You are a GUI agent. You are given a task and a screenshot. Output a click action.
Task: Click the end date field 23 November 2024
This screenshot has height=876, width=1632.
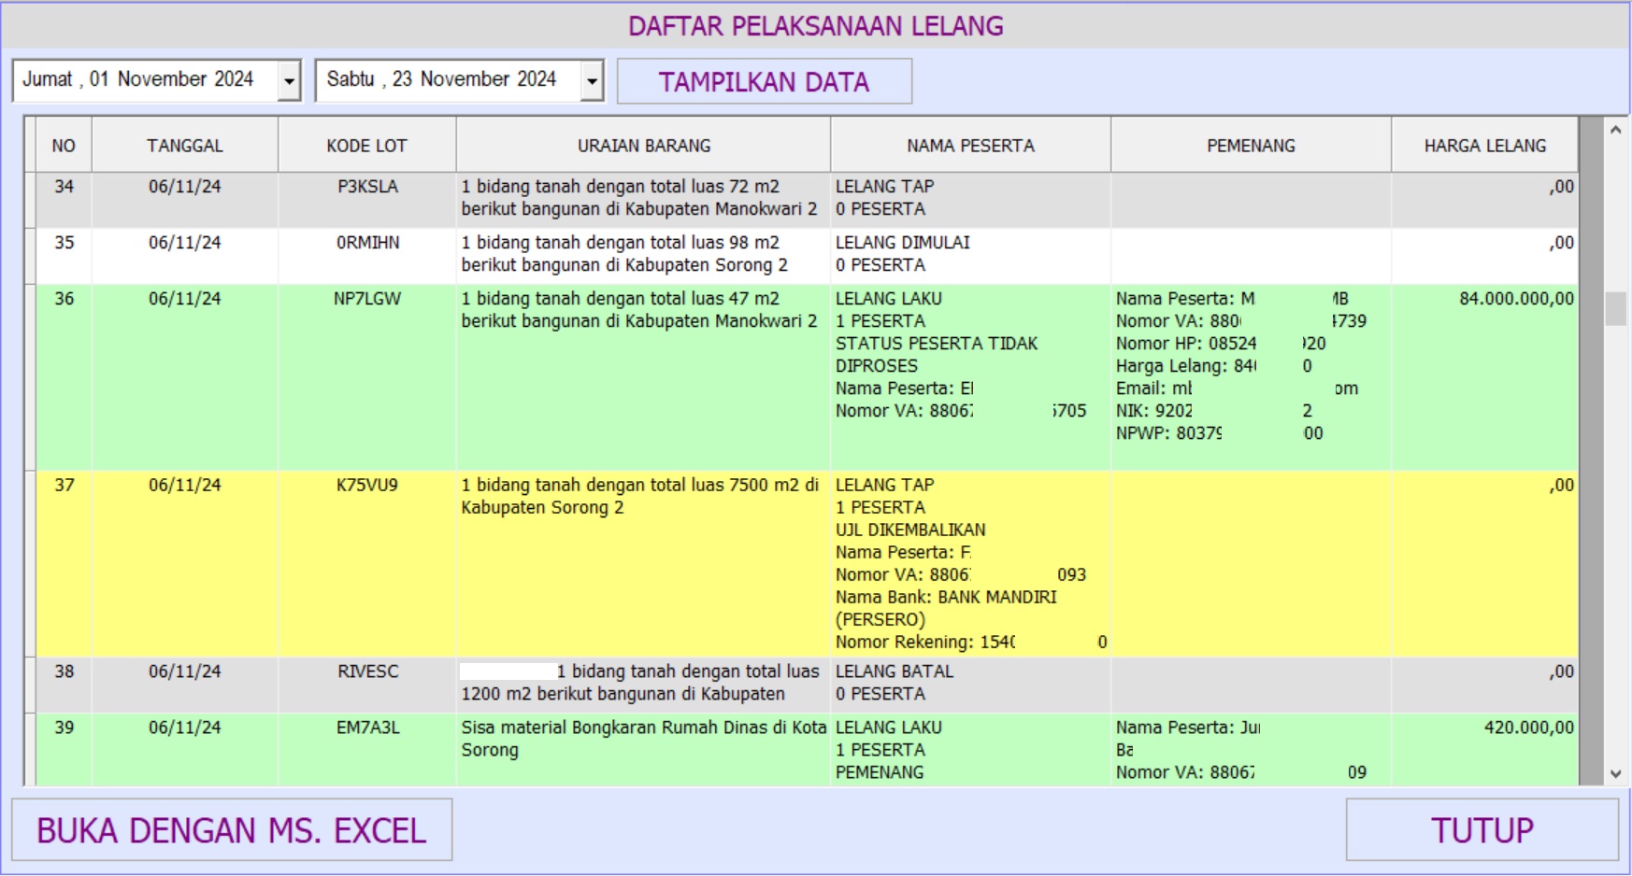point(447,80)
